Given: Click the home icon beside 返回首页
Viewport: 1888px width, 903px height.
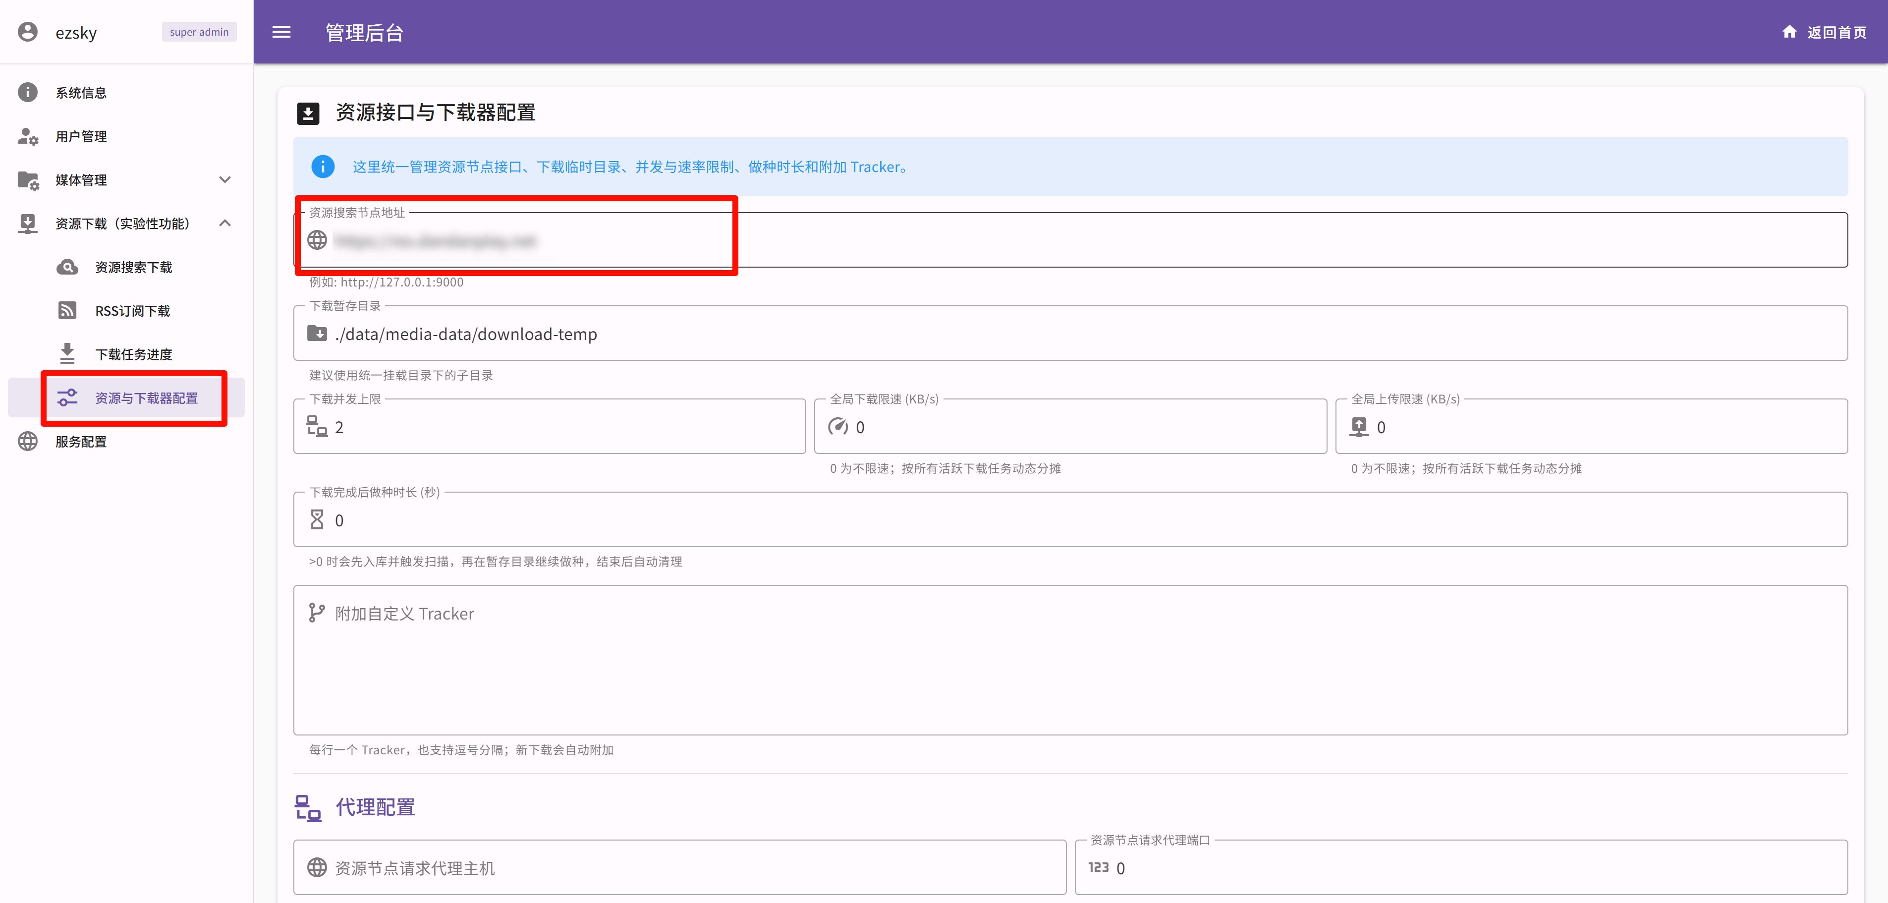Looking at the screenshot, I should (x=1789, y=32).
